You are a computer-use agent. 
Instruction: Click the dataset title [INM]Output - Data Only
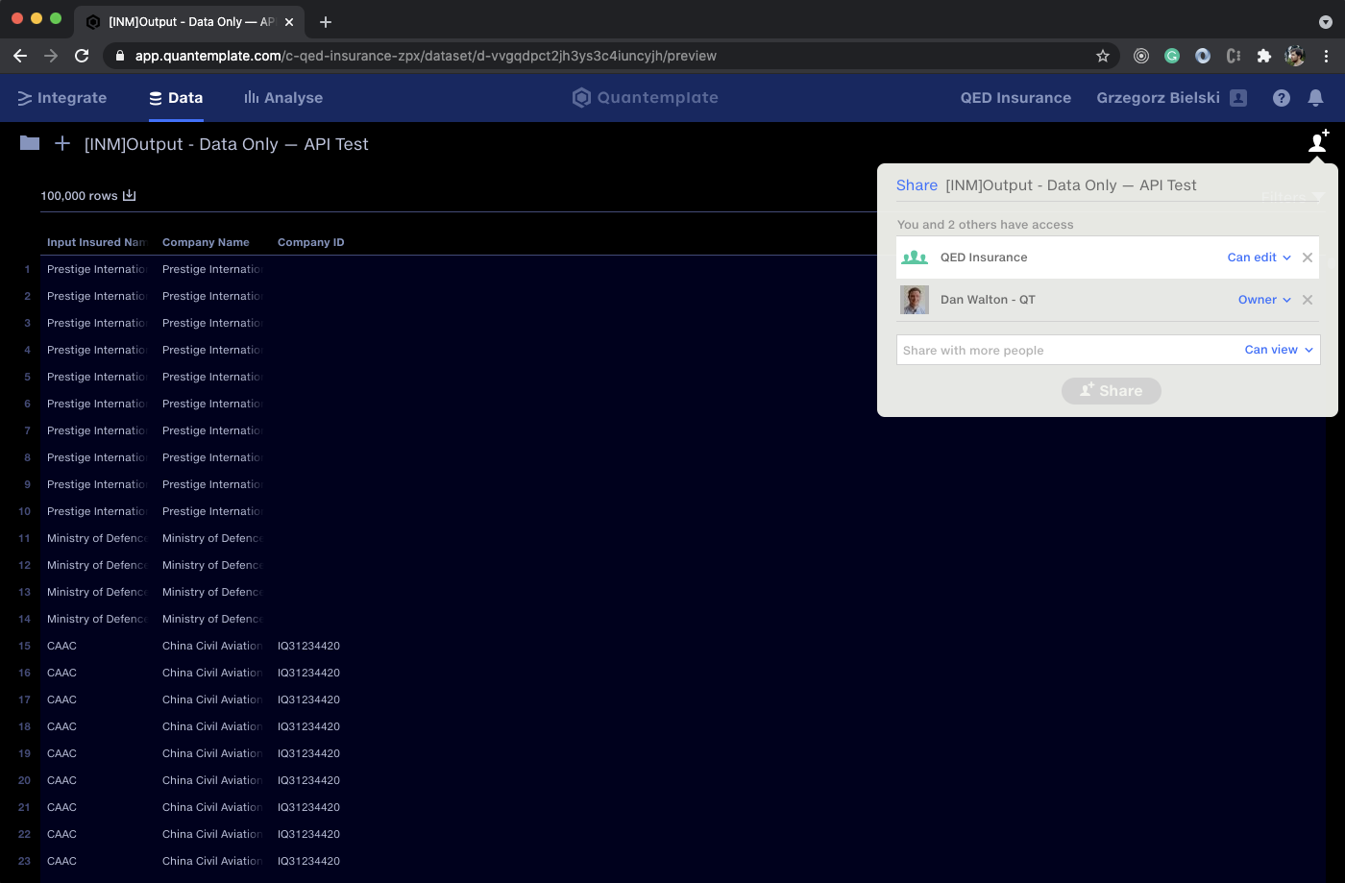(227, 144)
